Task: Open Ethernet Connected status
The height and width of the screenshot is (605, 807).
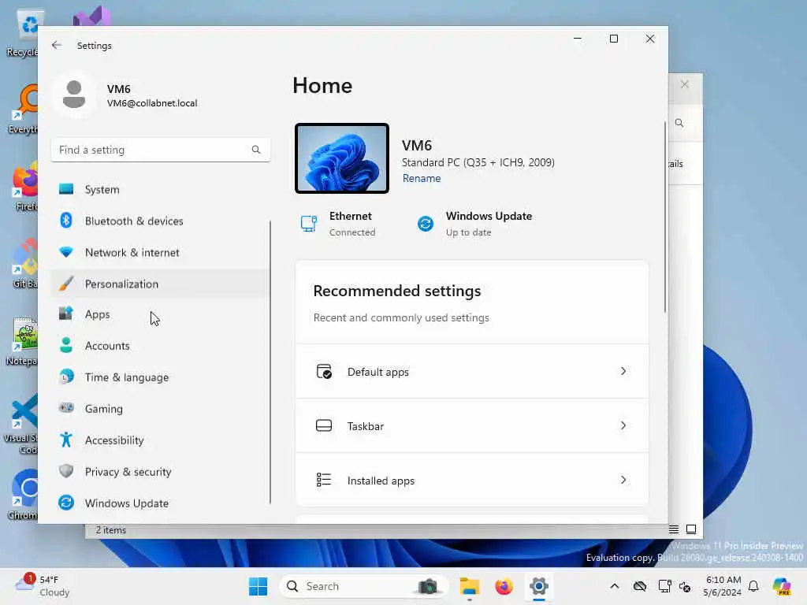Action: coord(337,224)
